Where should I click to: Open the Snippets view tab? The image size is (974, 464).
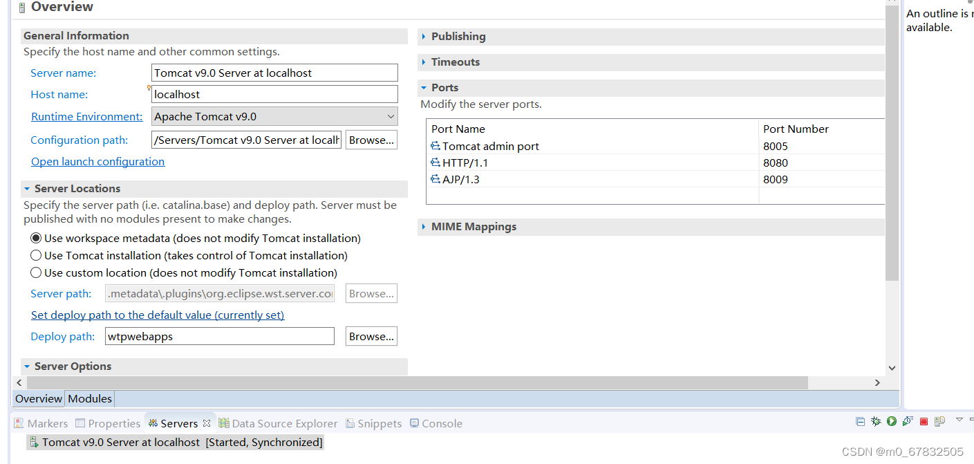(374, 423)
